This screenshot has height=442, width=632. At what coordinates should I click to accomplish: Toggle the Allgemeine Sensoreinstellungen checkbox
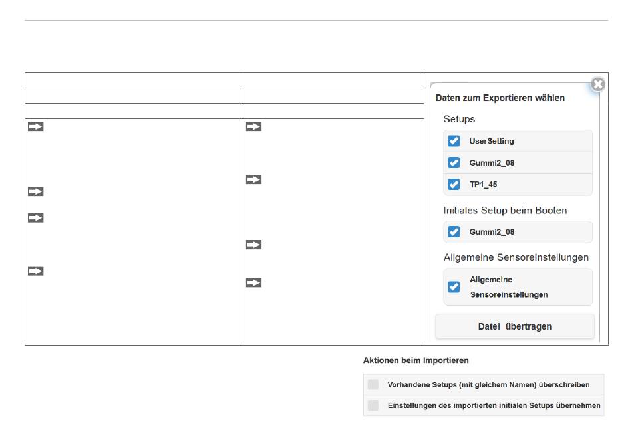pyautogui.click(x=454, y=287)
